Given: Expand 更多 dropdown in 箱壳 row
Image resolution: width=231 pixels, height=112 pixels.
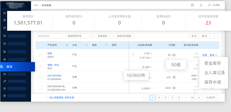Looking at the screenshot, I should (213, 55).
